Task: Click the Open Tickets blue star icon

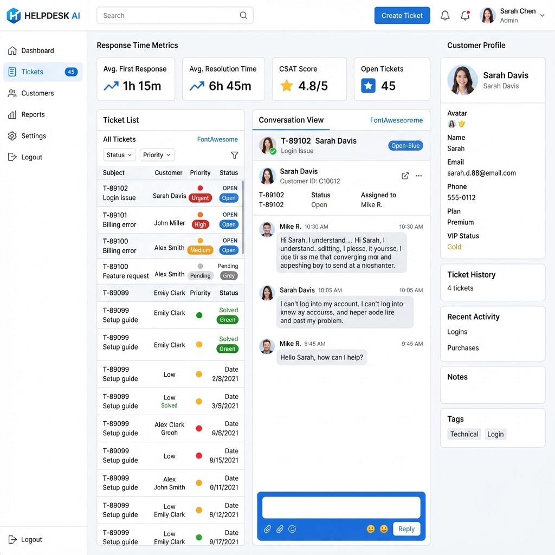Action: click(368, 86)
